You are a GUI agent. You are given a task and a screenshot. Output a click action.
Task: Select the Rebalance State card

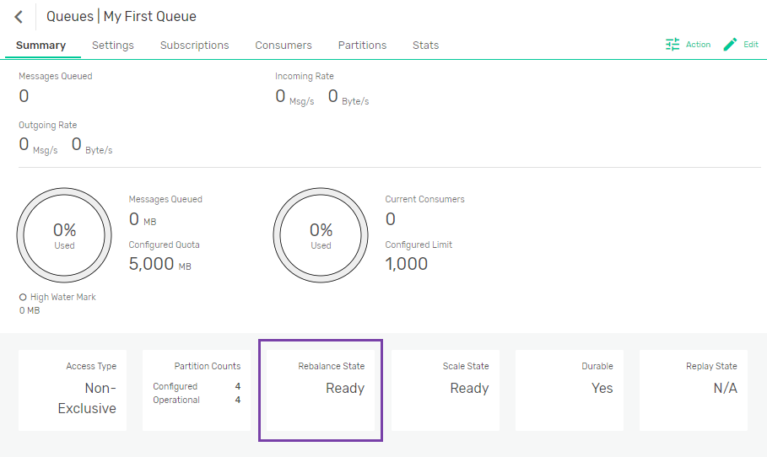point(321,390)
